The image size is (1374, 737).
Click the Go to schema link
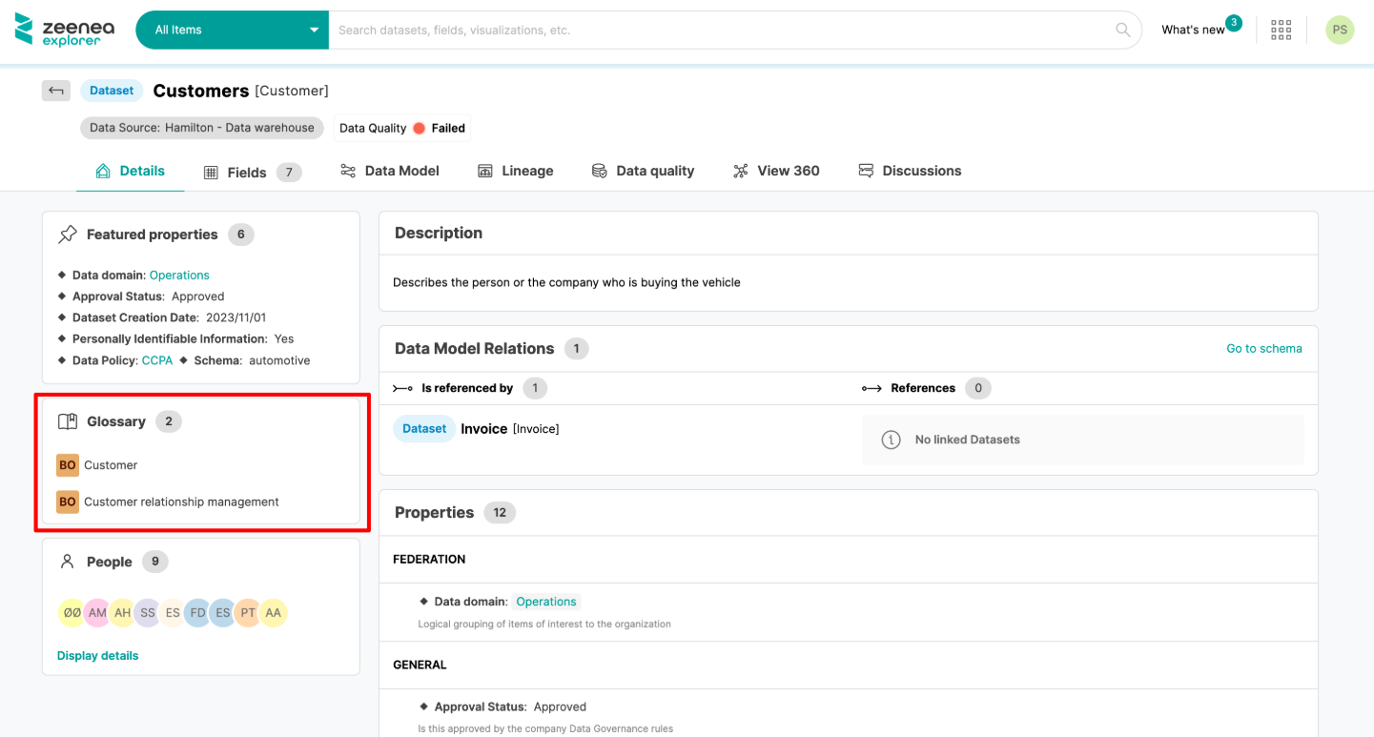tap(1263, 348)
